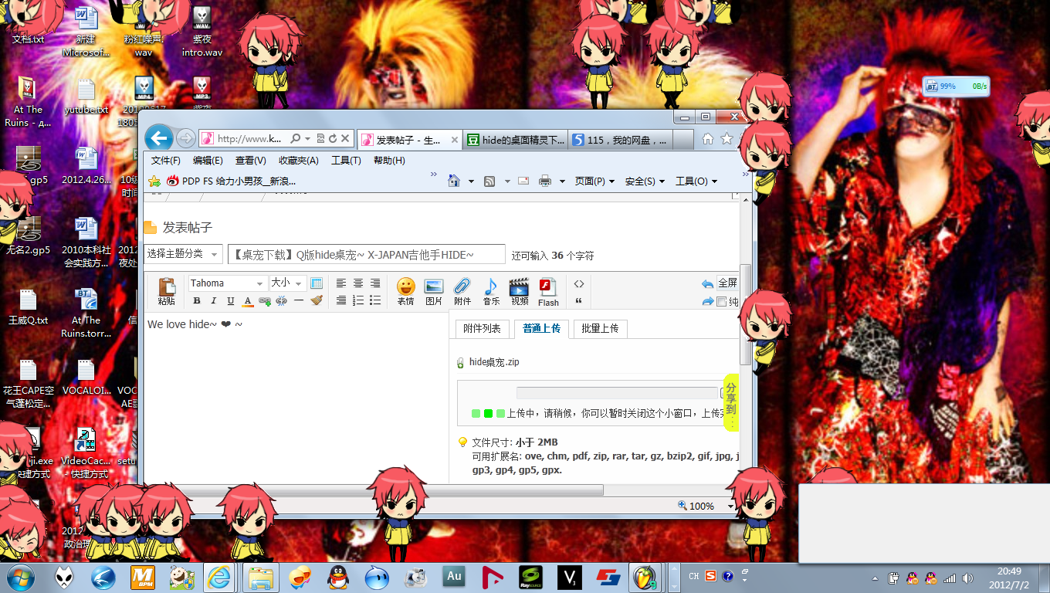
Task: Expand the 工具(O) command bar dropdown
Action: point(696,181)
